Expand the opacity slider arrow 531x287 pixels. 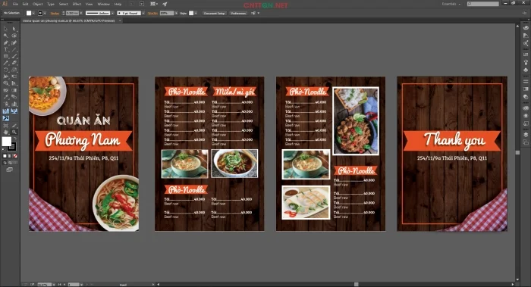[x=176, y=13]
